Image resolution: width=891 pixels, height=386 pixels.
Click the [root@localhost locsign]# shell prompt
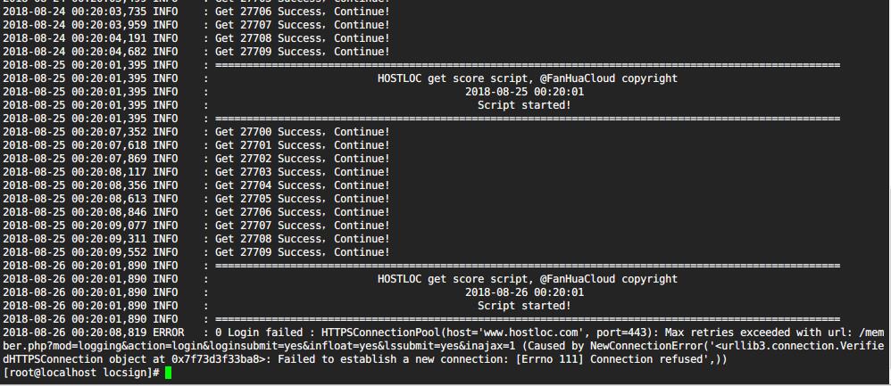pyautogui.click(x=81, y=373)
